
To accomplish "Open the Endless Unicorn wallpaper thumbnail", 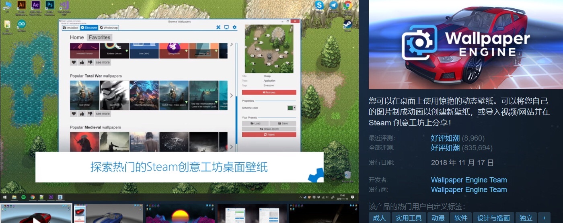I will pos(114,51).
